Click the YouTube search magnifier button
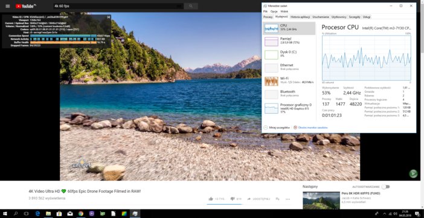This screenshot has height=218, width=424. click(191, 6)
